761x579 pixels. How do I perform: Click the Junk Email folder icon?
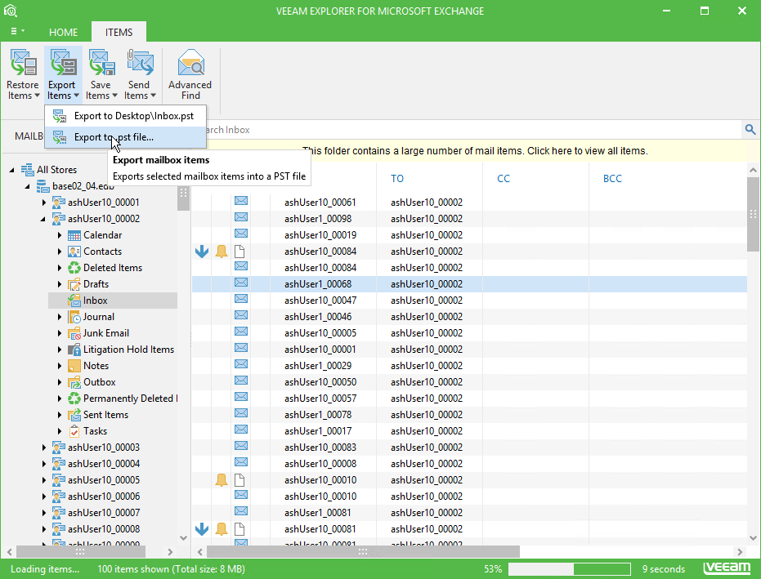click(x=74, y=333)
